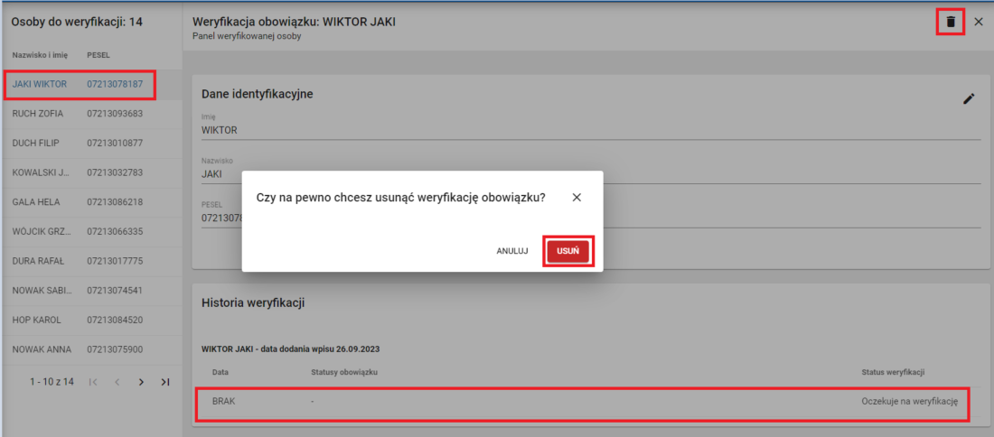Screen dimensions: 994x437
Task: Choose GALA HELA in the list
Action: 78,202
